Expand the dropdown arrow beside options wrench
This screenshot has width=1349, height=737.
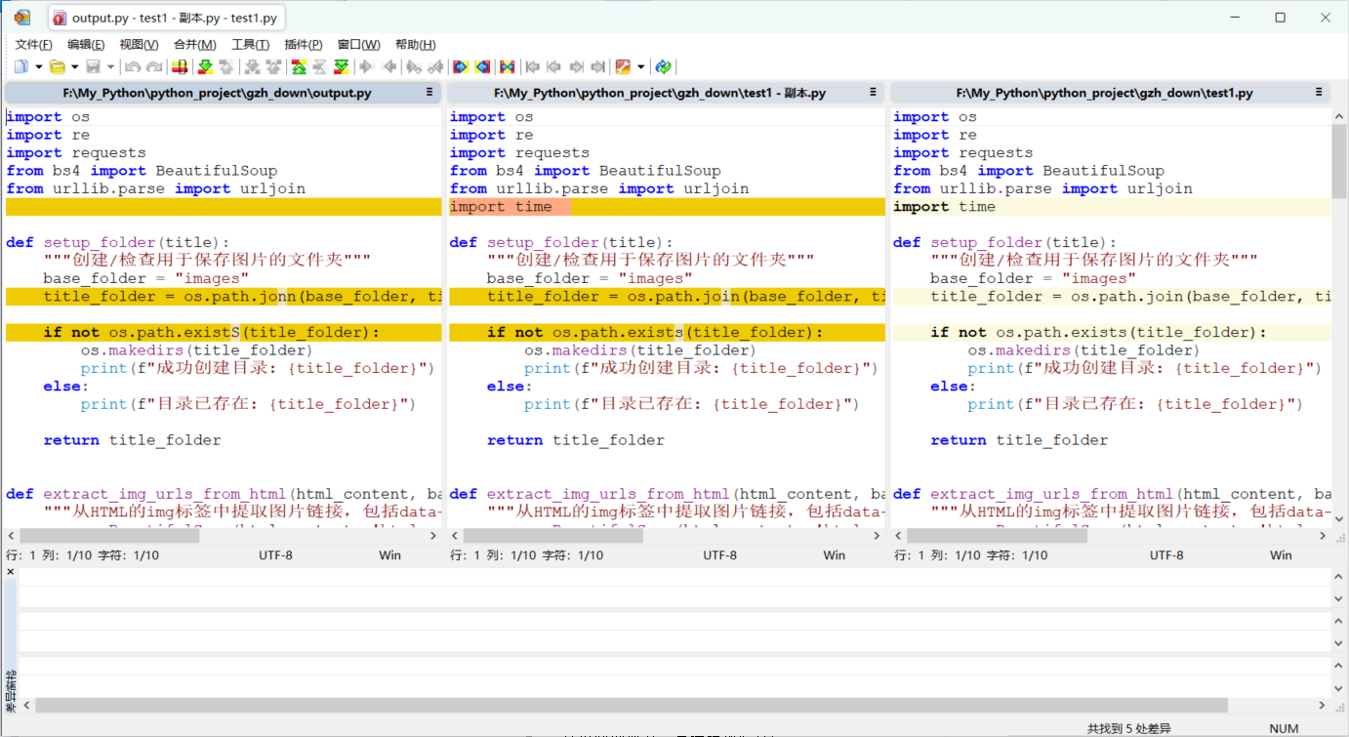click(640, 67)
